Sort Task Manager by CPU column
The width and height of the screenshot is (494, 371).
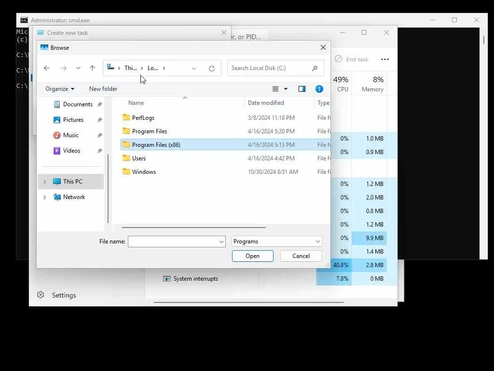coord(341,84)
